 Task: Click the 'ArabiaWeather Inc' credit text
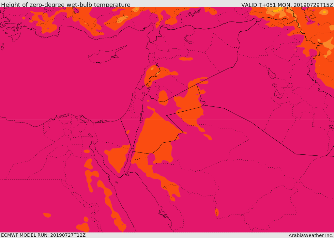(311, 235)
